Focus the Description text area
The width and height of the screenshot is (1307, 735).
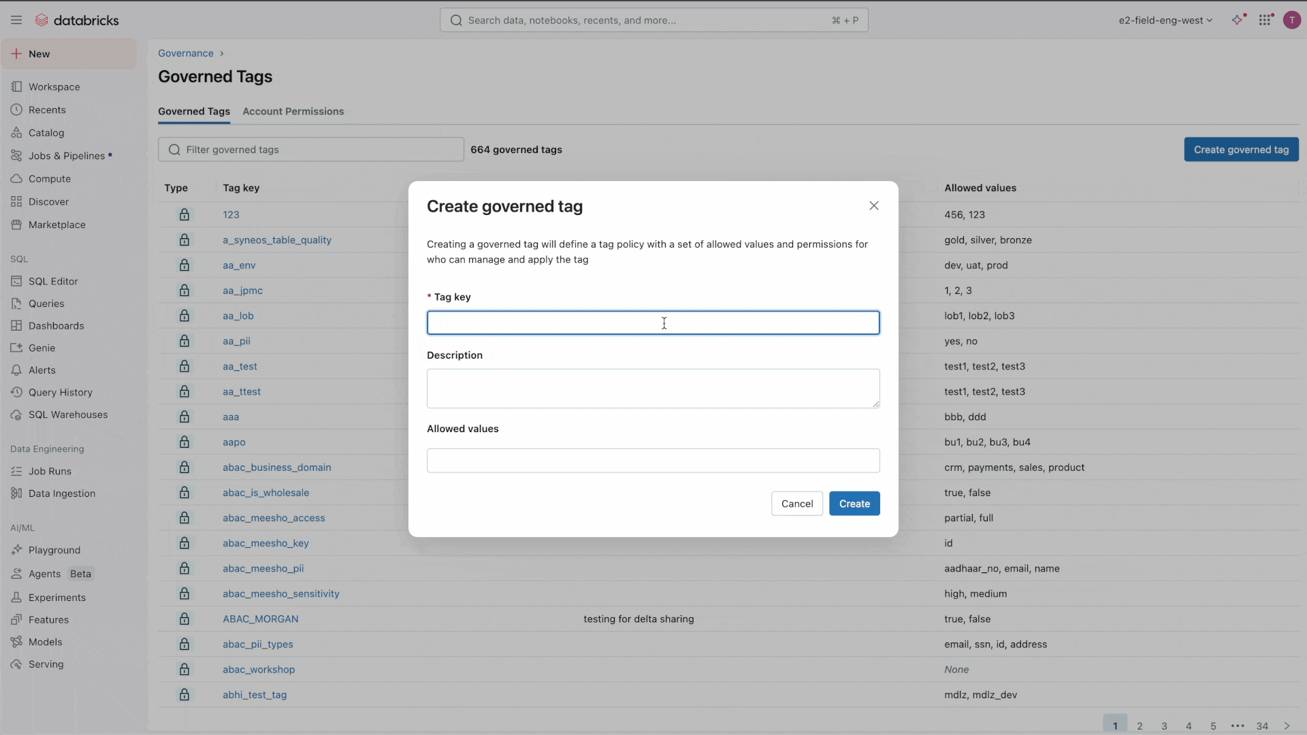[x=653, y=389]
